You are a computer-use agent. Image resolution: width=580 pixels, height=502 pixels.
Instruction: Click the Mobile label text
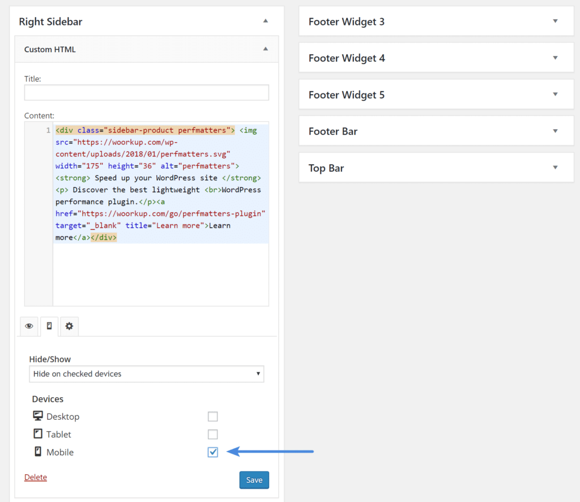(60, 452)
